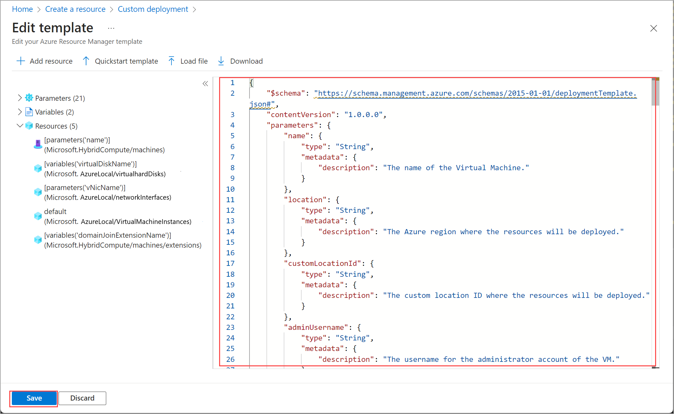Click the cube icon next to Resources
Screen dimensions: 674x414
[x=29, y=126]
